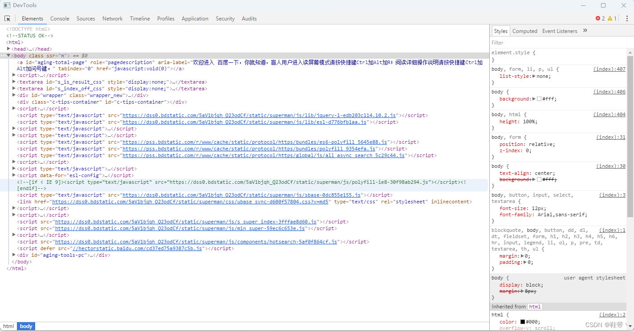Viewport: 634px width, 332px height.
Task: Click the 'height: 100%' declaration
Action: pos(518,121)
